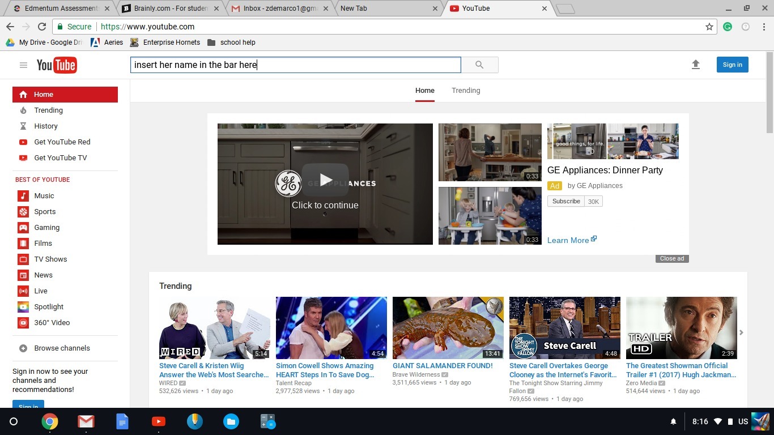Screen dimensions: 774x435
Task: Bookmark page with the star icon
Action: (x=709, y=27)
